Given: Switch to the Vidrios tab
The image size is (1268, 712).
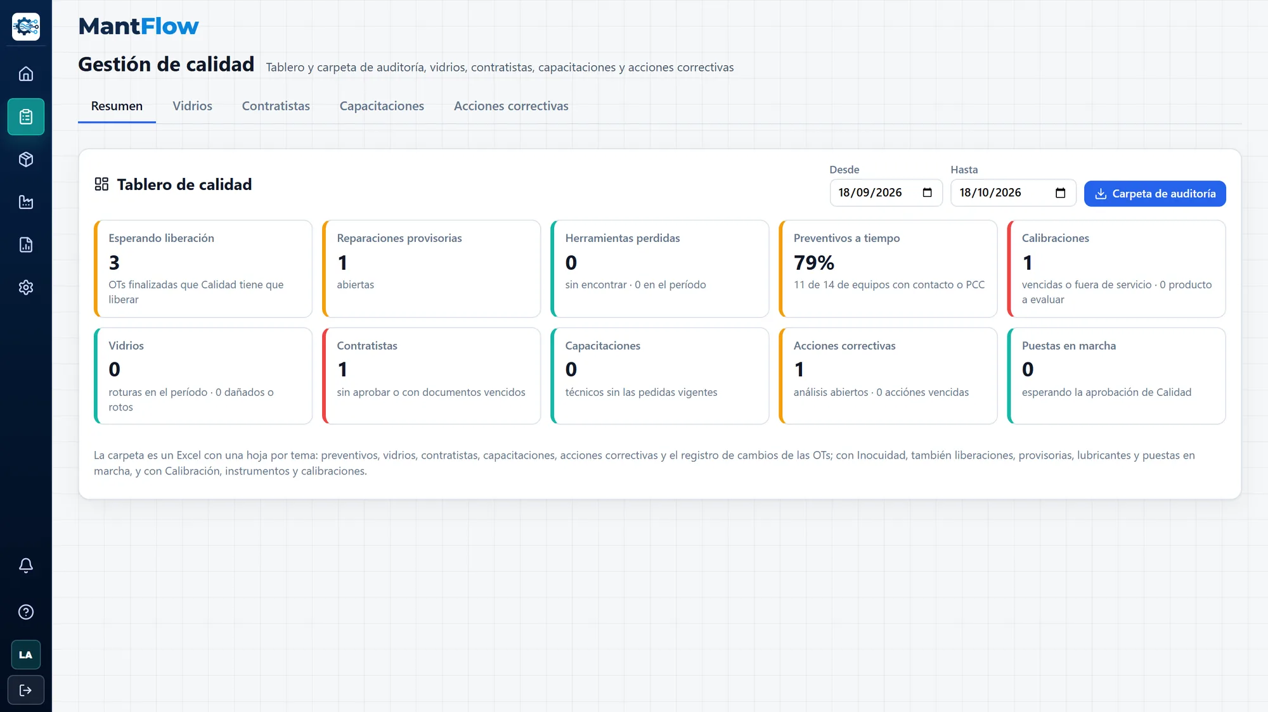Looking at the screenshot, I should 193,106.
